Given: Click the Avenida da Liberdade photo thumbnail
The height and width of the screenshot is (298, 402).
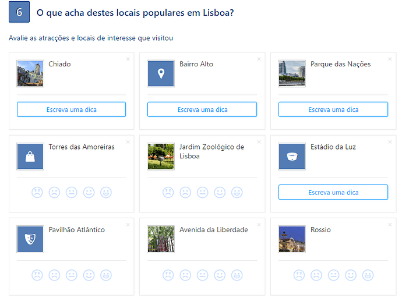Looking at the screenshot, I should (161, 239).
